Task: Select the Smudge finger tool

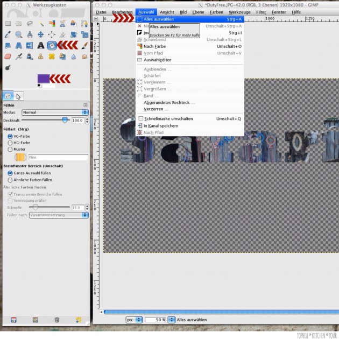Action: coord(84,56)
